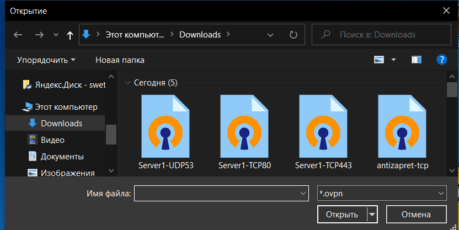Go forward using the right arrow
Image resolution: width=459 pixels, height=230 pixels.
tap(39, 35)
